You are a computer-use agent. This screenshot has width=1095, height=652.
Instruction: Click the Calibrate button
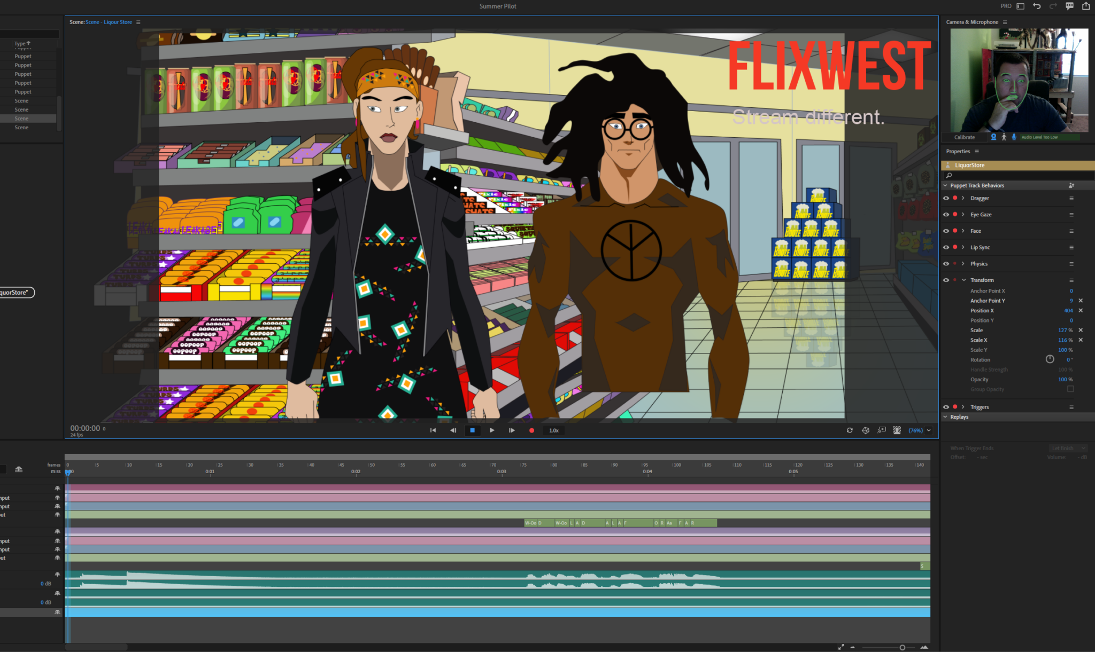click(x=965, y=137)
